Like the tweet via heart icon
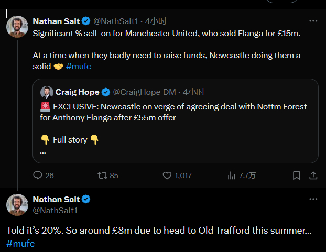The height and width of the screenshot is (252, 326). (x=167, y=176)
